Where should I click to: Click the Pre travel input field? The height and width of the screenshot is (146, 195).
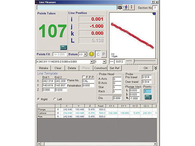pyautogui.click(x=147, y=77)
